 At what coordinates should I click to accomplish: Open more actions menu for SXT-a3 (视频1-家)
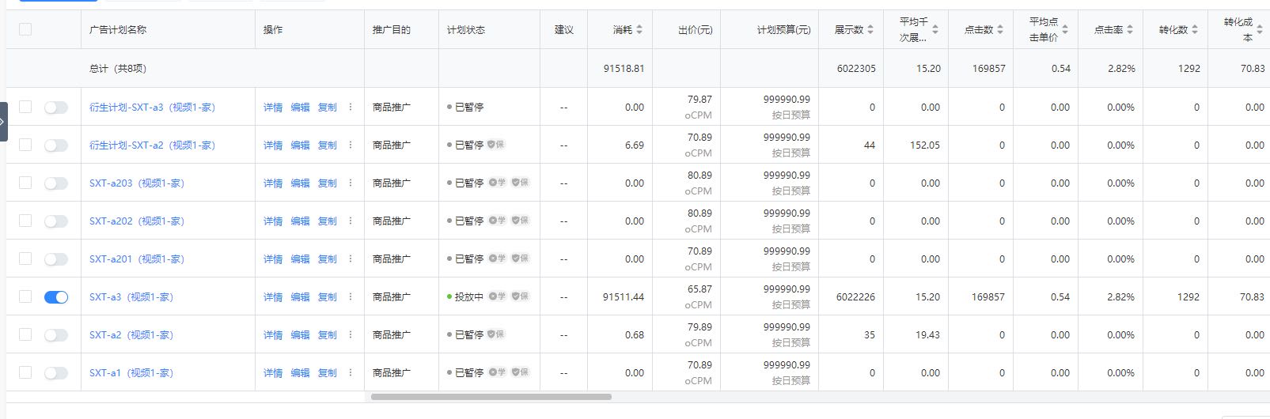tap(351, 296)
